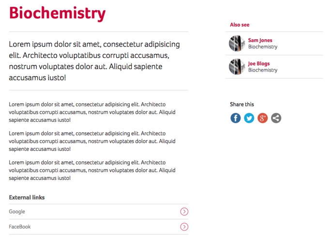332x244 pixels.
Task: Share the page on Twitter
Action: (249, 118)
